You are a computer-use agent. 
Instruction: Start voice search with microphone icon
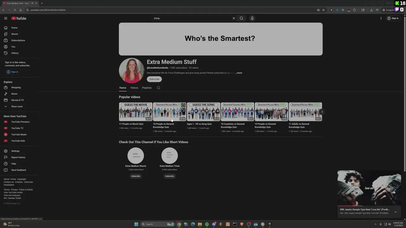click(252, 18)
